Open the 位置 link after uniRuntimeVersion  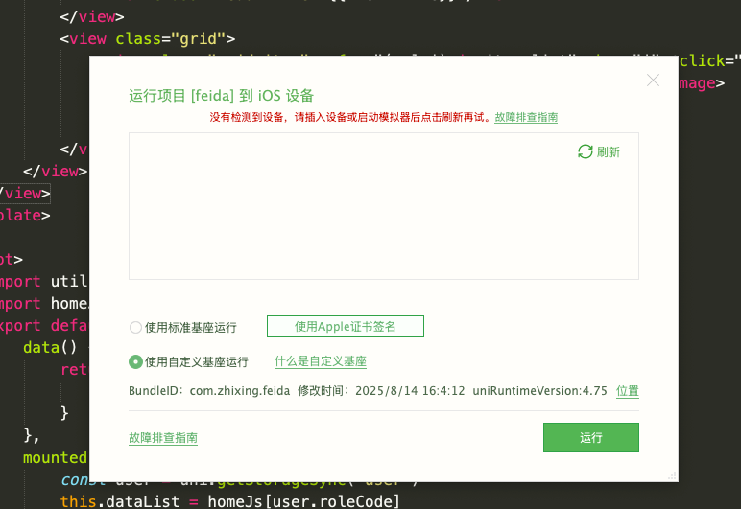[628, 391]
